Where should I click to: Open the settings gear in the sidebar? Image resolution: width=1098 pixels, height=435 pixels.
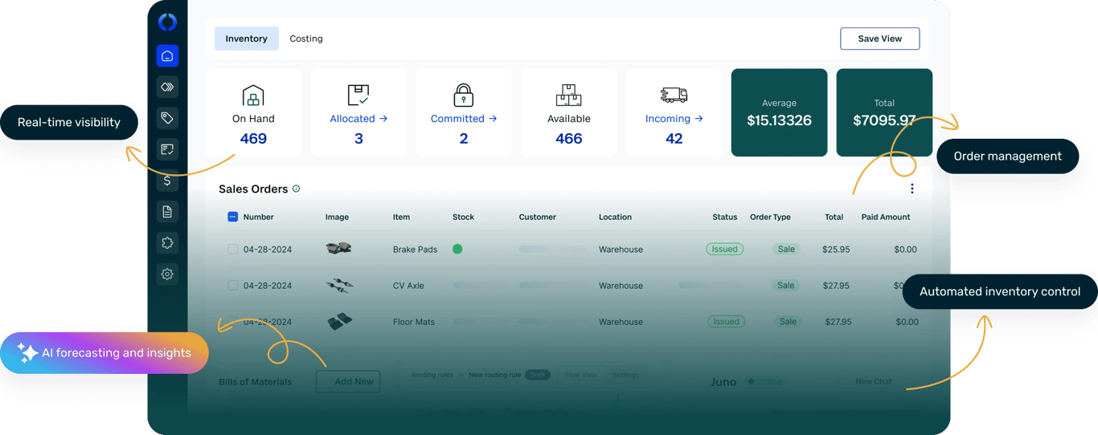(x=167, y=274)
